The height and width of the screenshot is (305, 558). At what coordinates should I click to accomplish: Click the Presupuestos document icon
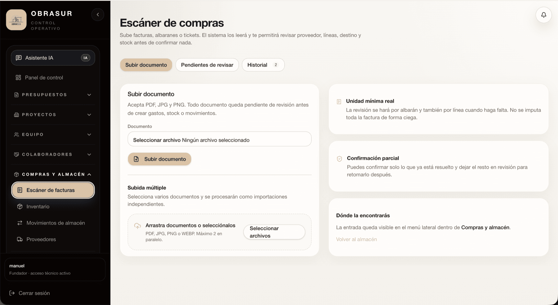click(16, 95)
